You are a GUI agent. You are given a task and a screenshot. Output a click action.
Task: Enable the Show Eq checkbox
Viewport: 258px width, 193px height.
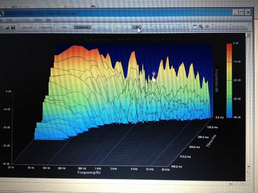(213, 26)
